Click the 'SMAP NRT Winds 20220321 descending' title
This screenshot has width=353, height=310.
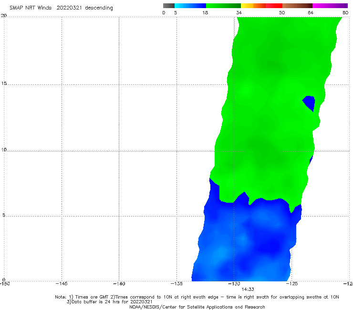tap(61, 8)
